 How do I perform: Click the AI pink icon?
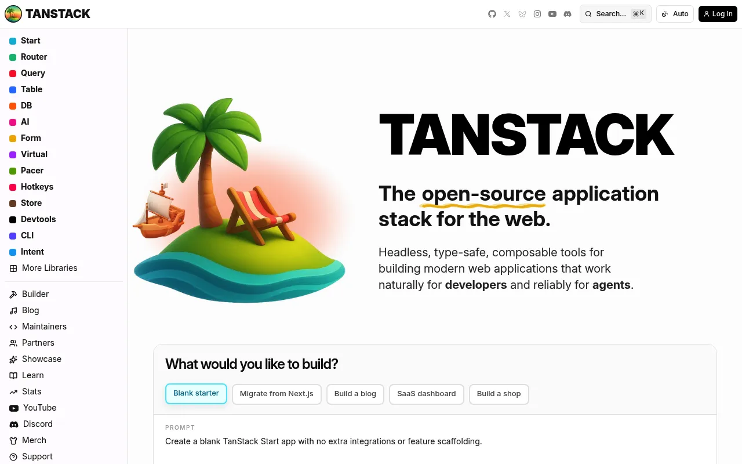click(x=13, y=122)
